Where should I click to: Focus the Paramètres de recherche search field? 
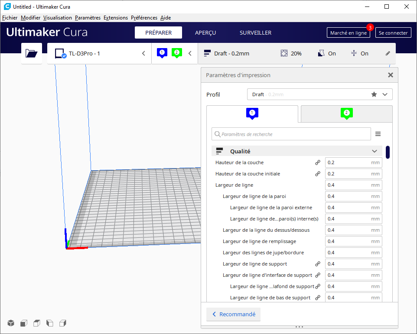291,134
